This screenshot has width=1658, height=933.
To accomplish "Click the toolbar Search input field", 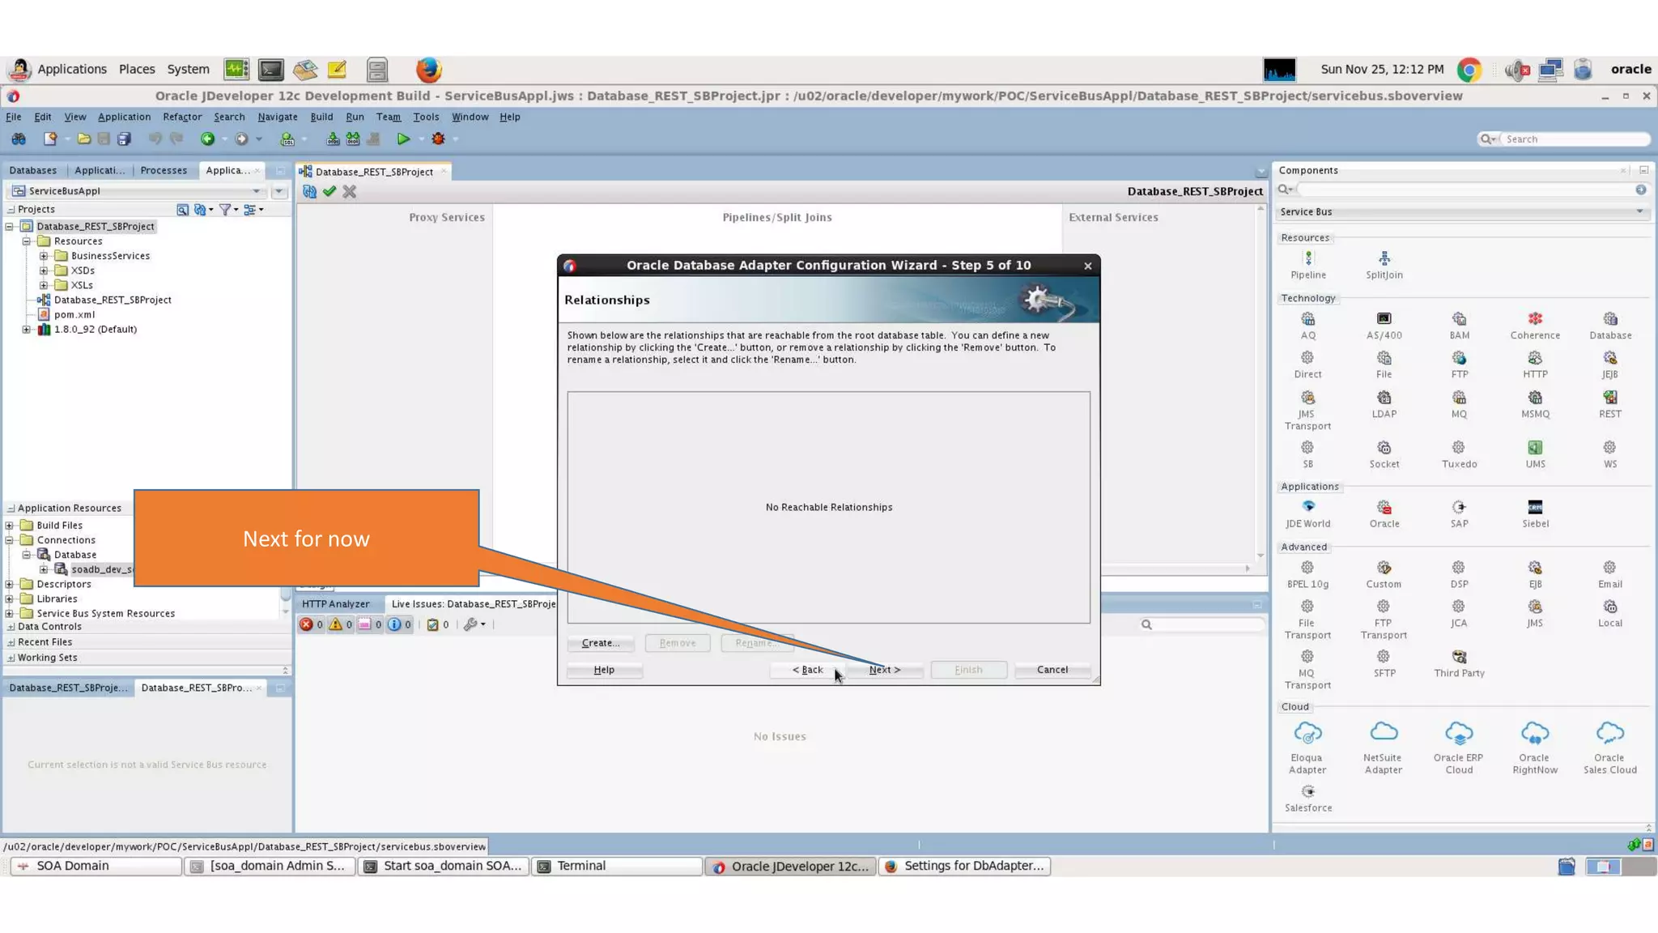I will tap(1572, 139).
